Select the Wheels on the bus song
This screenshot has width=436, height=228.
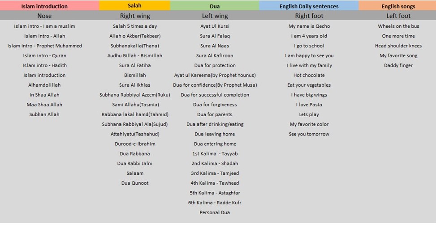398,26
